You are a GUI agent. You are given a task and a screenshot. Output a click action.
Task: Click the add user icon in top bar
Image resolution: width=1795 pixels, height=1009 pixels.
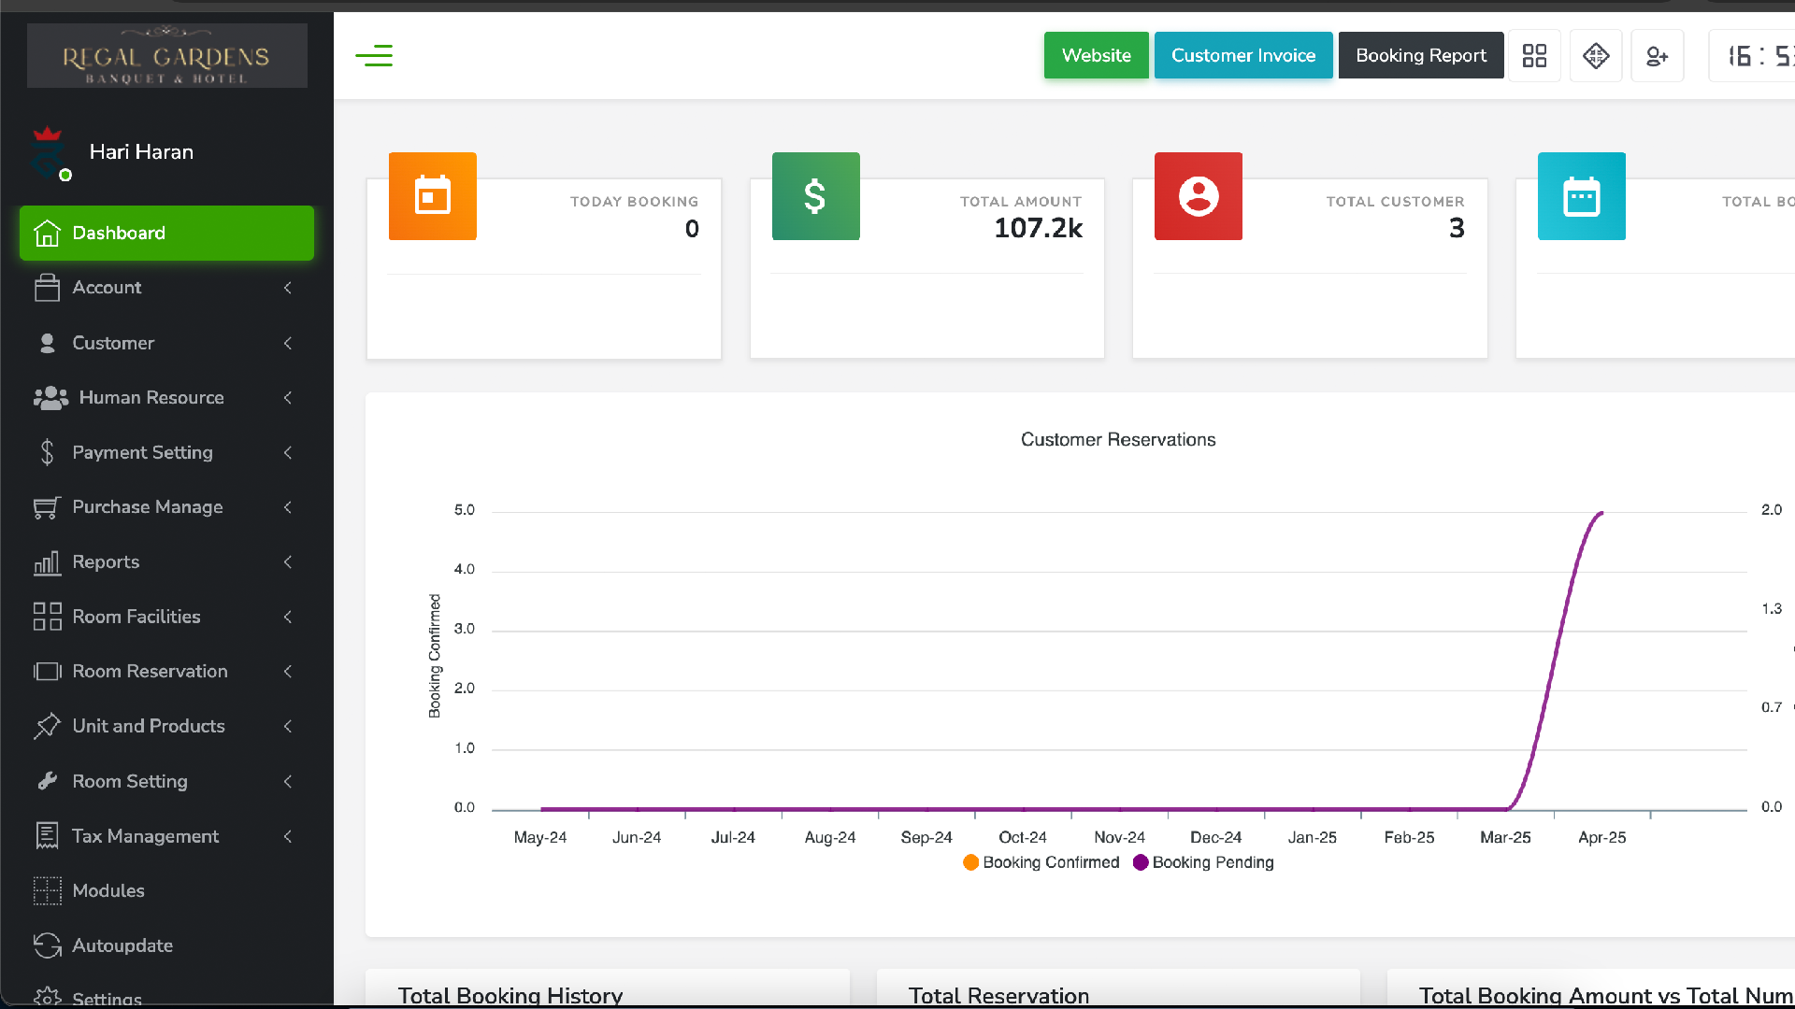1657,56
